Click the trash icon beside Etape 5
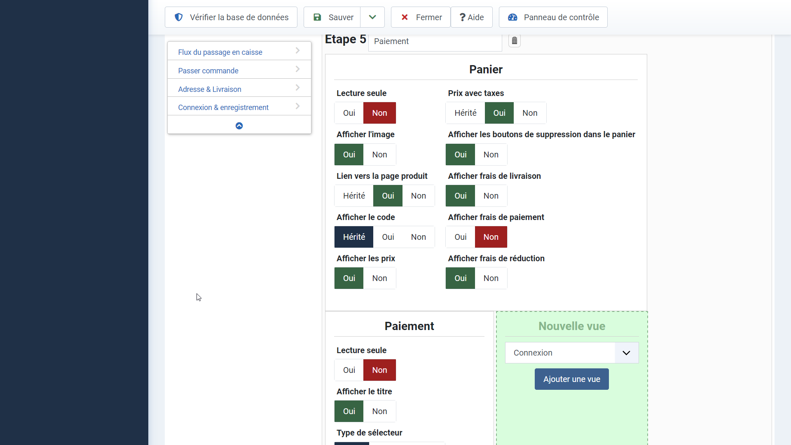 514,41
